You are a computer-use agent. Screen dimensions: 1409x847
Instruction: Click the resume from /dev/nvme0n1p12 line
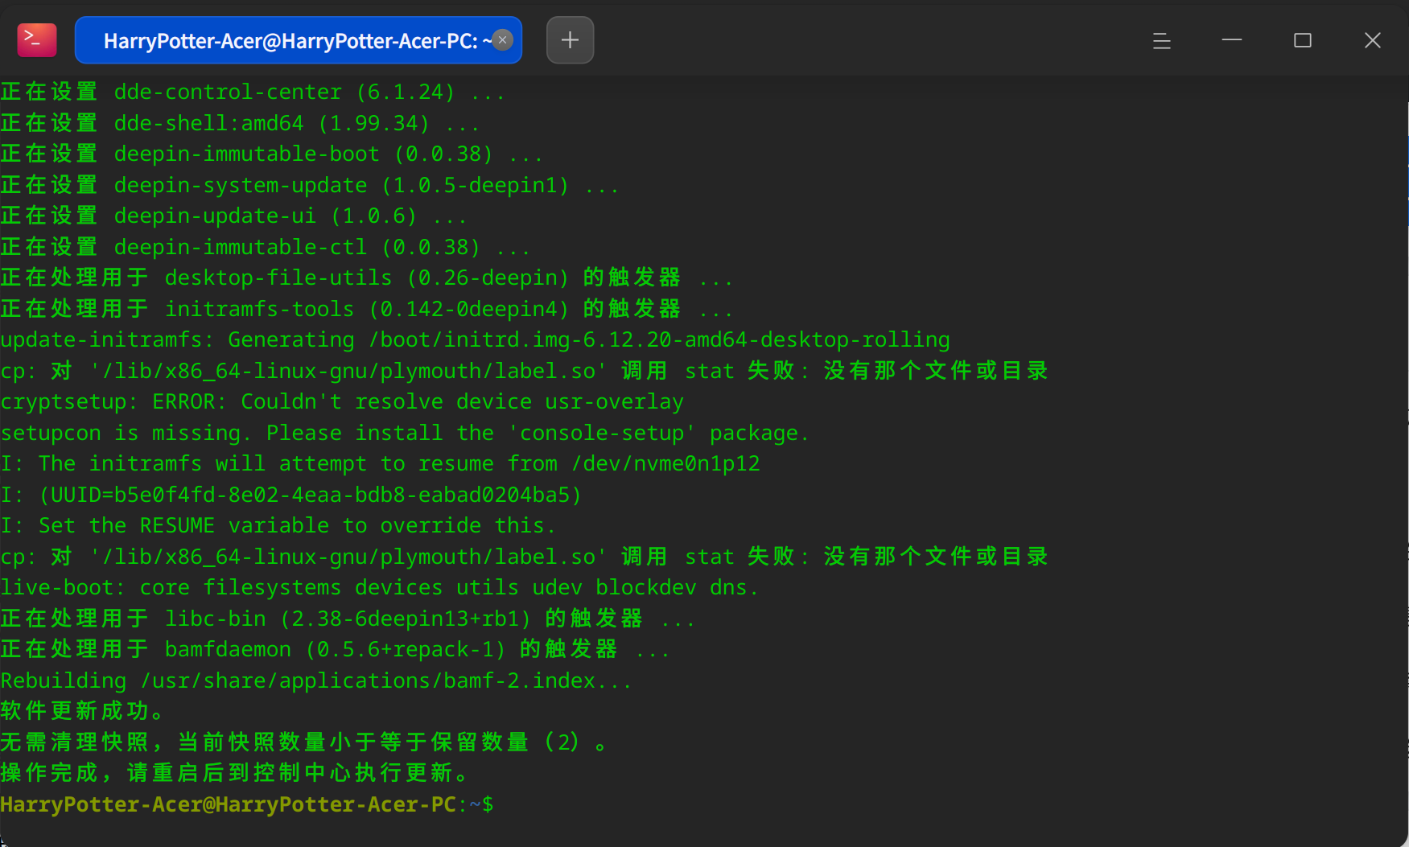(380, 463)
